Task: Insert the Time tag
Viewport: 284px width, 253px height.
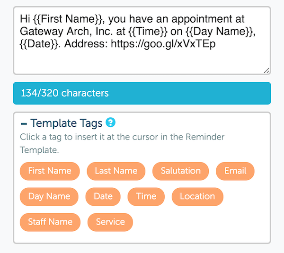Action: tap(146, 196)
